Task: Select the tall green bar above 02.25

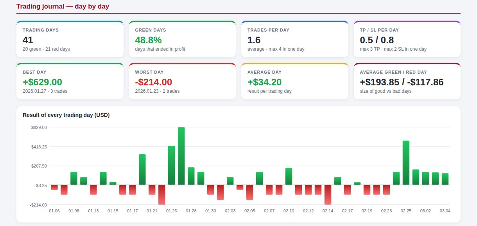Action: (406, 162)
